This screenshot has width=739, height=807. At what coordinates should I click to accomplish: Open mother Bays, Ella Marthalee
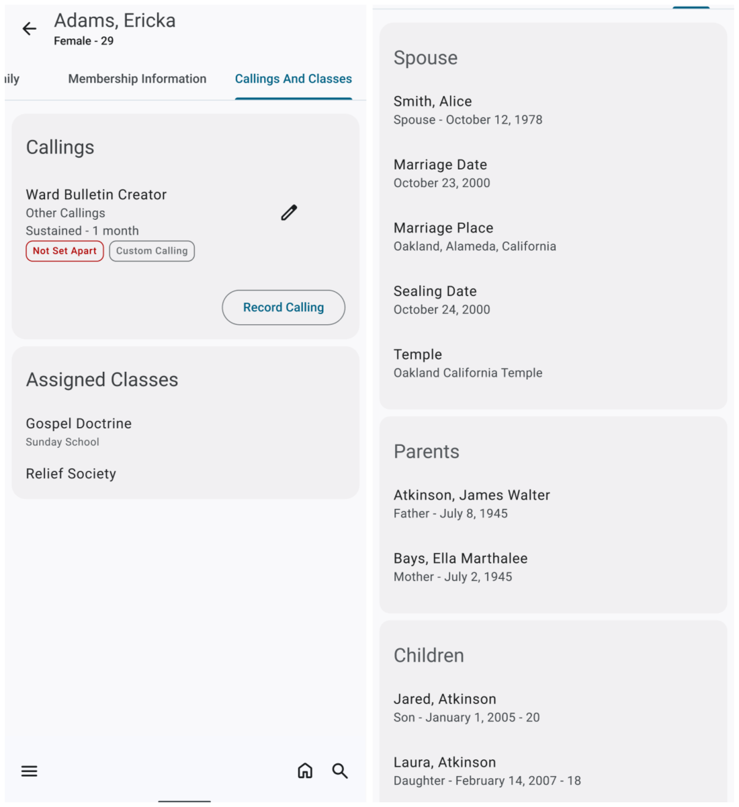tap(461, 567)
